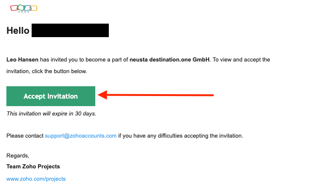Click the 'has invited you to become' text
The width and height of the screenshot is (331, 186).
pos(73,60)
